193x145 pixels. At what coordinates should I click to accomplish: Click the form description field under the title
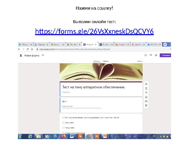click(x=66, y=92)
